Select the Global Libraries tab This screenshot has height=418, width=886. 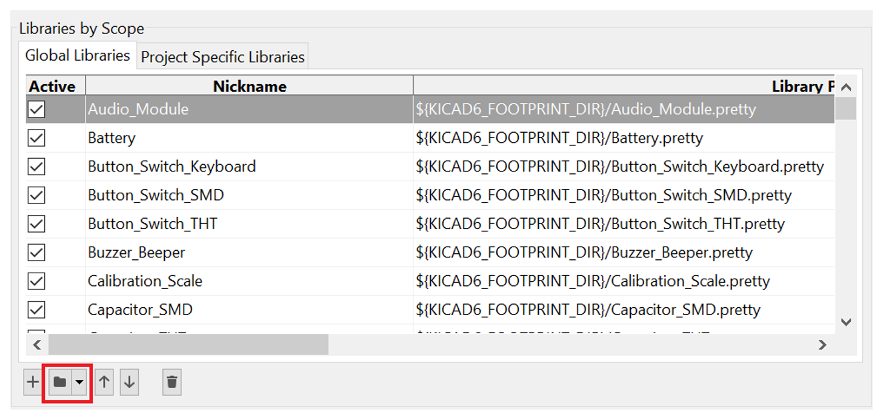click(78, 56)
